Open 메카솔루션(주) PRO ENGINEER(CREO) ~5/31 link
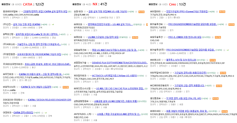Image resolution: width=237 pixels, height=123 pixels. [191, 50]
